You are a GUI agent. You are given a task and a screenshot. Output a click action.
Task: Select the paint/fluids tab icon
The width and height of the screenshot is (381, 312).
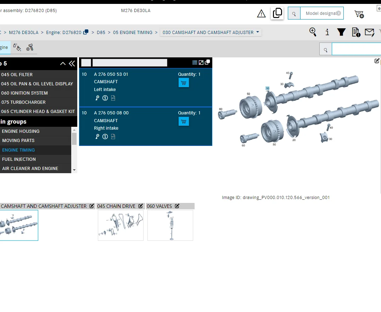(17, 47)
